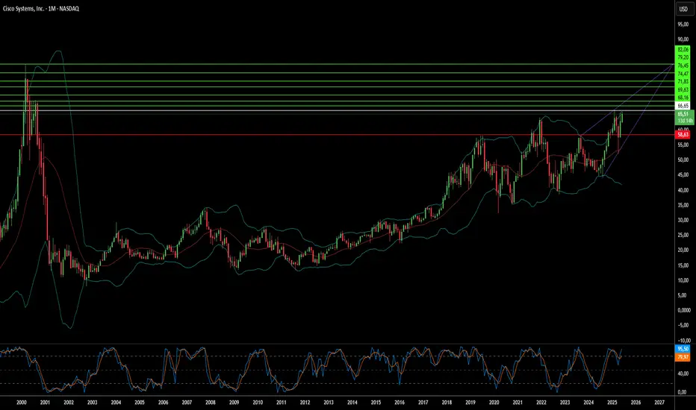Click the 2005 year label on time axis
696x410 pixels.
(x=140, y=403)
